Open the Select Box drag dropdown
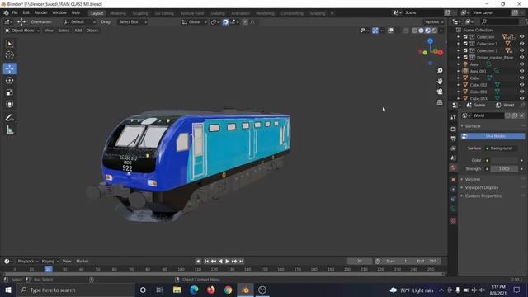This screenshot has width=528, height=297. 133,22
